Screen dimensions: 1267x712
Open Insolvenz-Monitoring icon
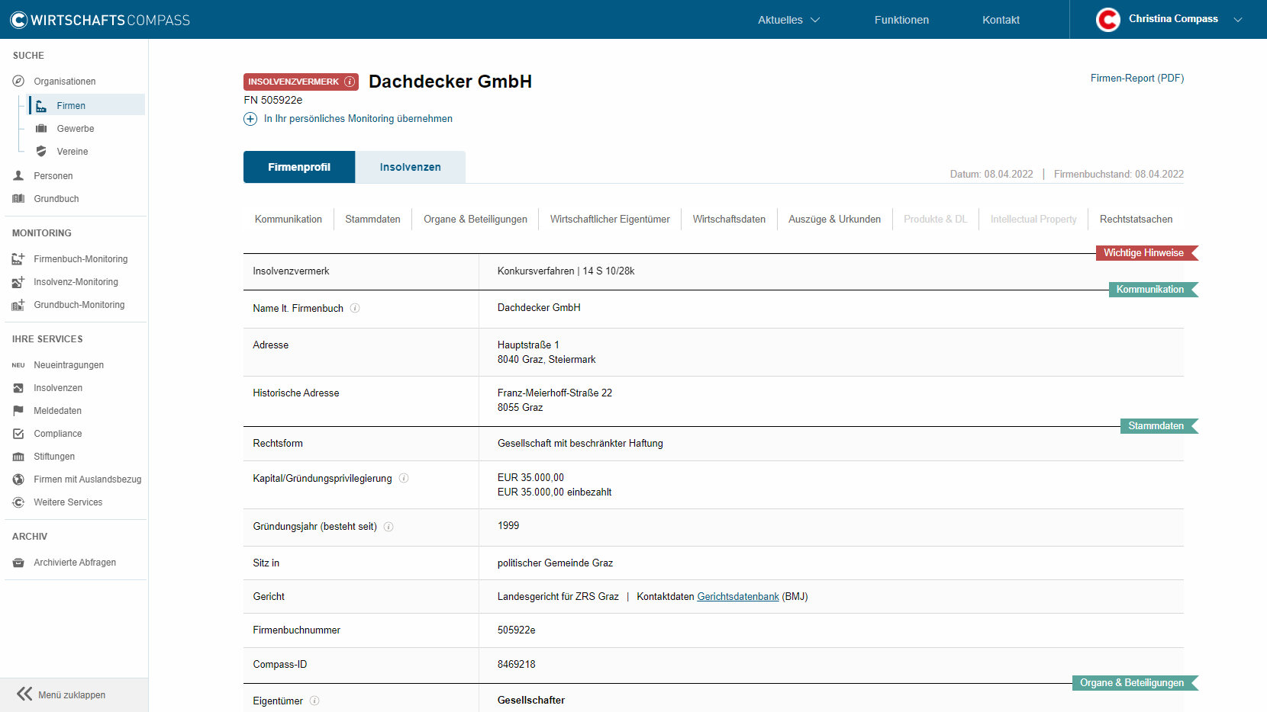tap(18, 281)
